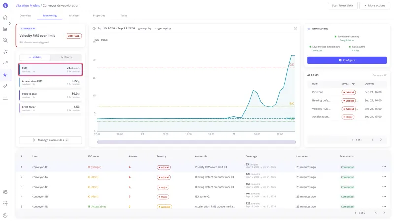
Task: Select the Acceleration RMS metric card
Action: pyautogui.click(x=51, y=83)
